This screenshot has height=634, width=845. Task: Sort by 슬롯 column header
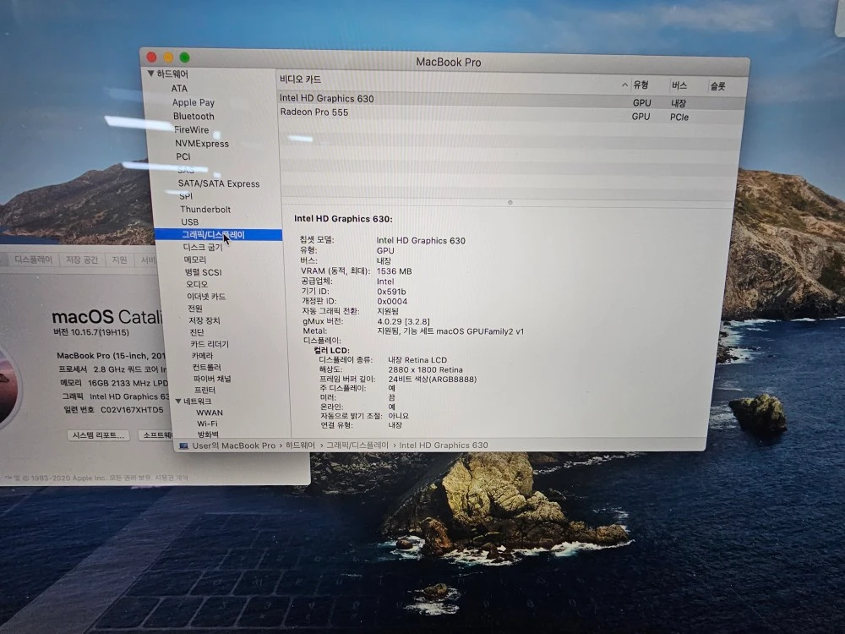point(717,85)
